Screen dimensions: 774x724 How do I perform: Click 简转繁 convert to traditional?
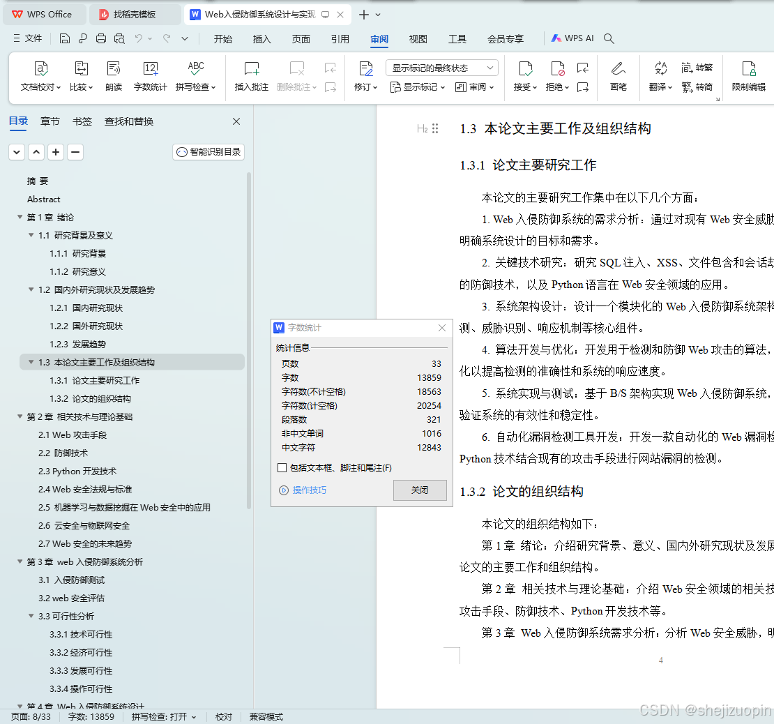pyautogui.click(x=697, y=68)
